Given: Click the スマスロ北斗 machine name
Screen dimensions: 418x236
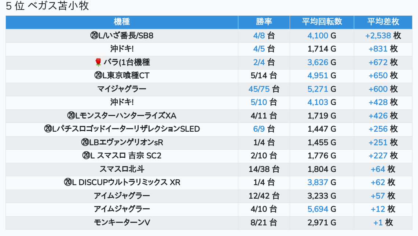Looking at the screenshot, I should pyautogui.click(x=122, y=169).
